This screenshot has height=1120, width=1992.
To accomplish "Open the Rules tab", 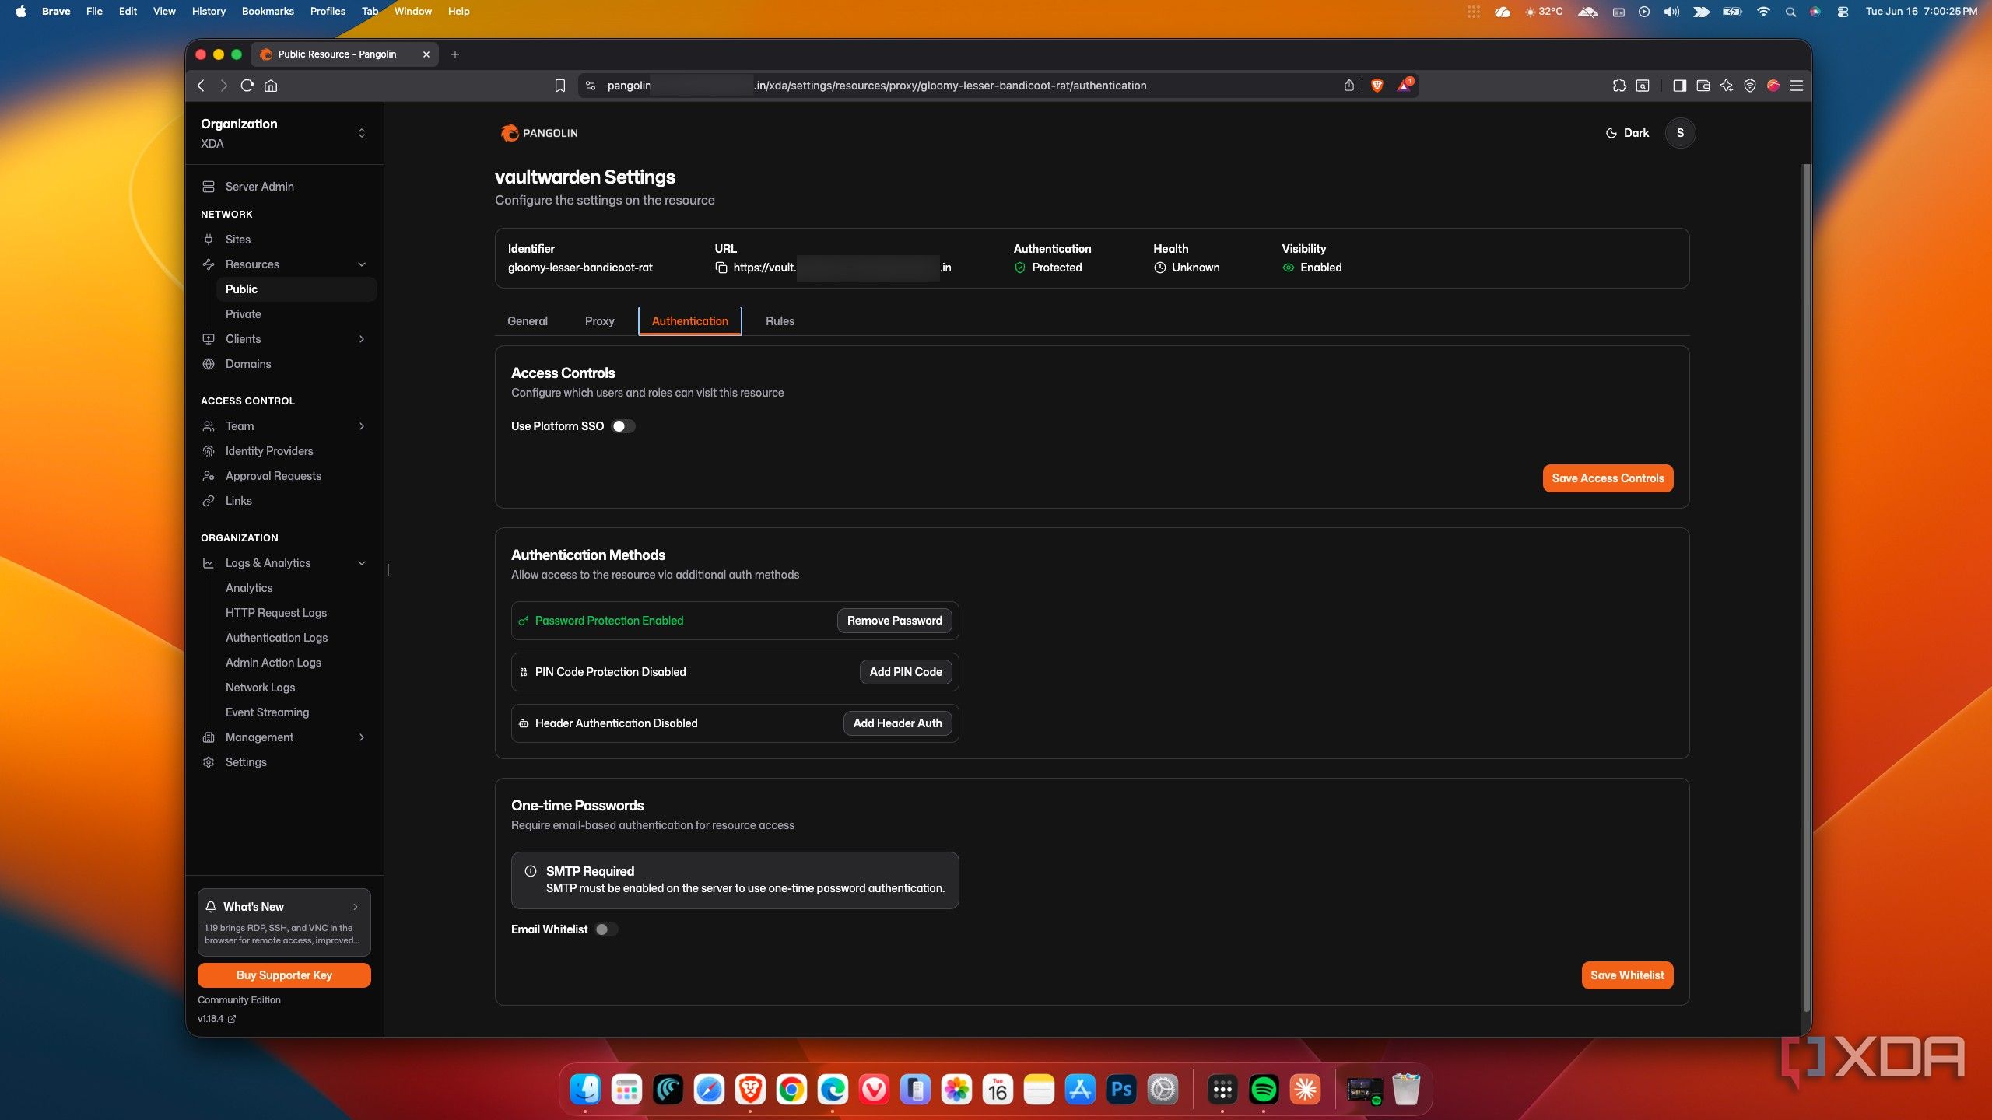I will click(780, 321).
